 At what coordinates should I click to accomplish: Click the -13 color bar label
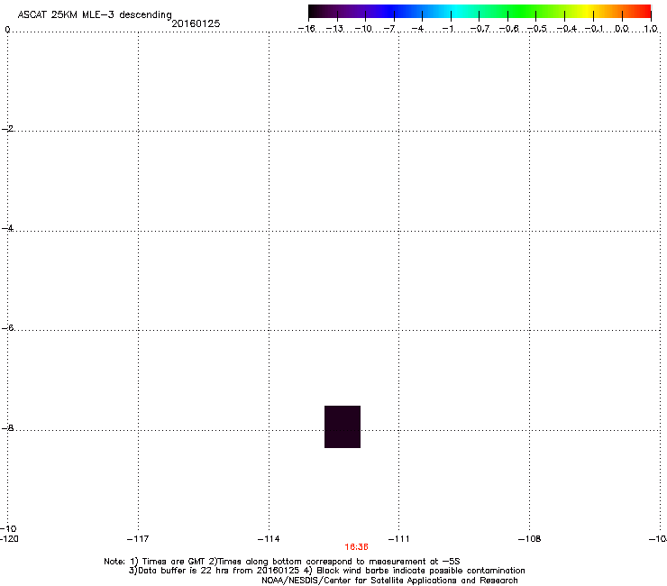334,29
